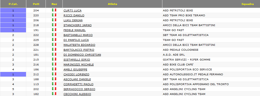Click the flag icon in Chiodi Lorenzo's row
This screenshot has width=260, height=96.
pos(54,74)
